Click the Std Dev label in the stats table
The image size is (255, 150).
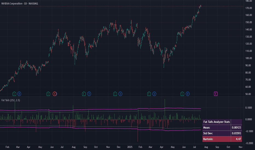click(x=208, y=133)
